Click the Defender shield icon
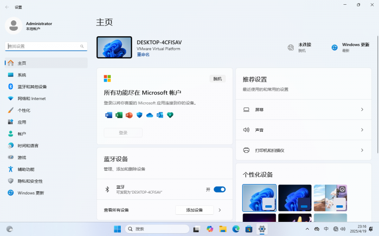The height and width of the screenshot is (236, 379). 139,115
